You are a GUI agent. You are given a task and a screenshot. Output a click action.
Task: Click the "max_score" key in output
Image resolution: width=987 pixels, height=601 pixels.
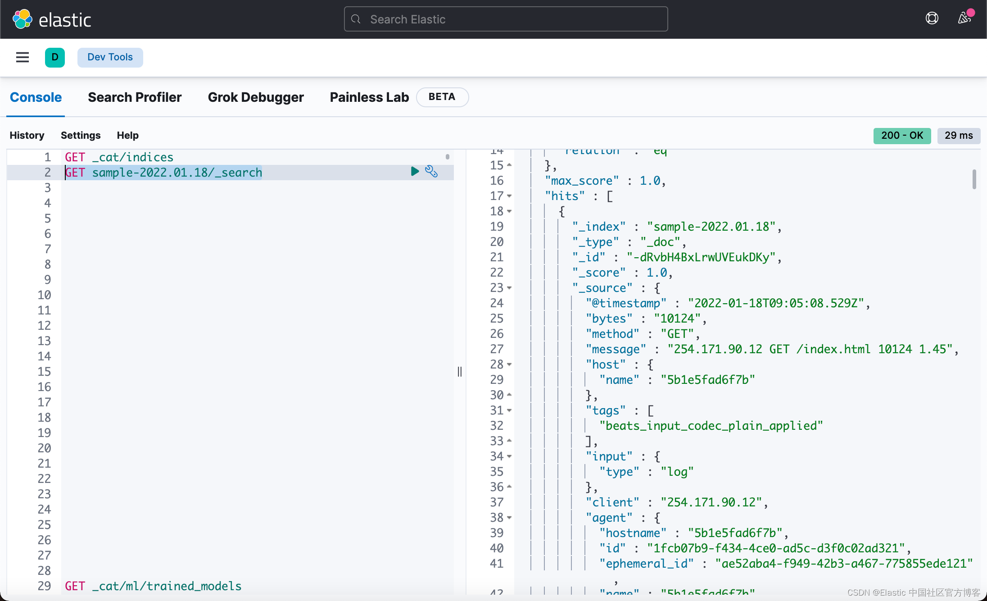[x=582, y=181]
